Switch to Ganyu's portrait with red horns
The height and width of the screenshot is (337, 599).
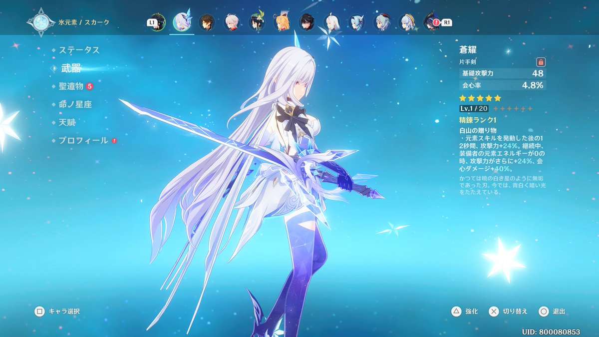(x=382, y=22)
